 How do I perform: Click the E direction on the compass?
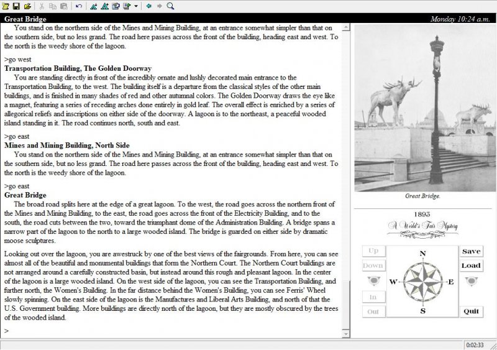click(451, 282)
